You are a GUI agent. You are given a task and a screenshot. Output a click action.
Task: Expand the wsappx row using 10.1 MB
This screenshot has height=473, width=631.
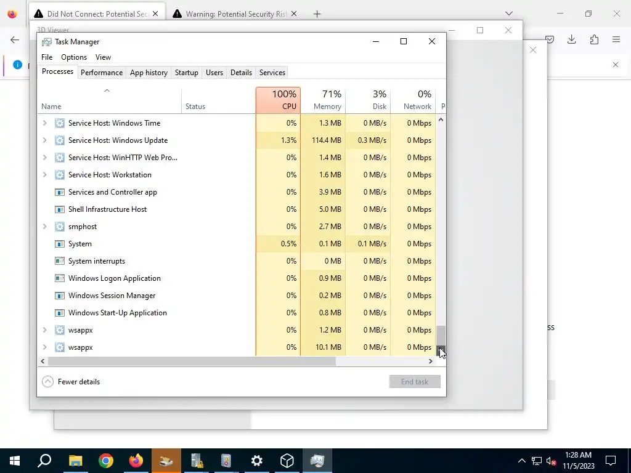point(44,347)
